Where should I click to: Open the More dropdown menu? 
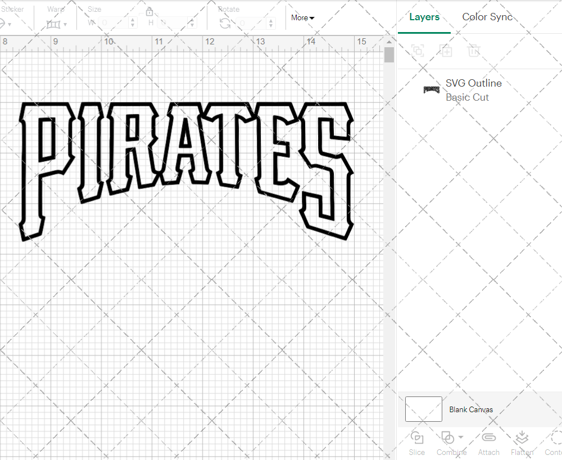[302, 17]
